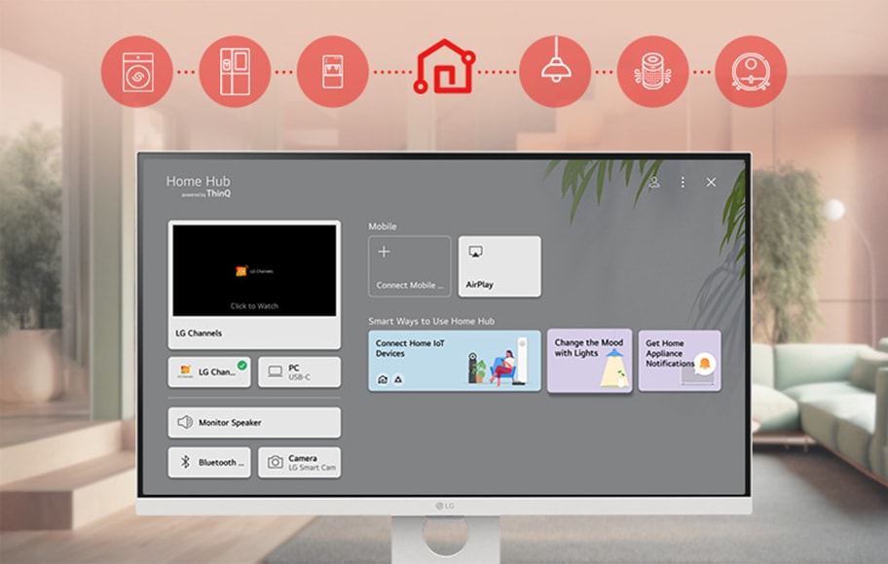888x564 pixels.
Task: Open the LG Channels video preview
Action: [x=254, y=270]
